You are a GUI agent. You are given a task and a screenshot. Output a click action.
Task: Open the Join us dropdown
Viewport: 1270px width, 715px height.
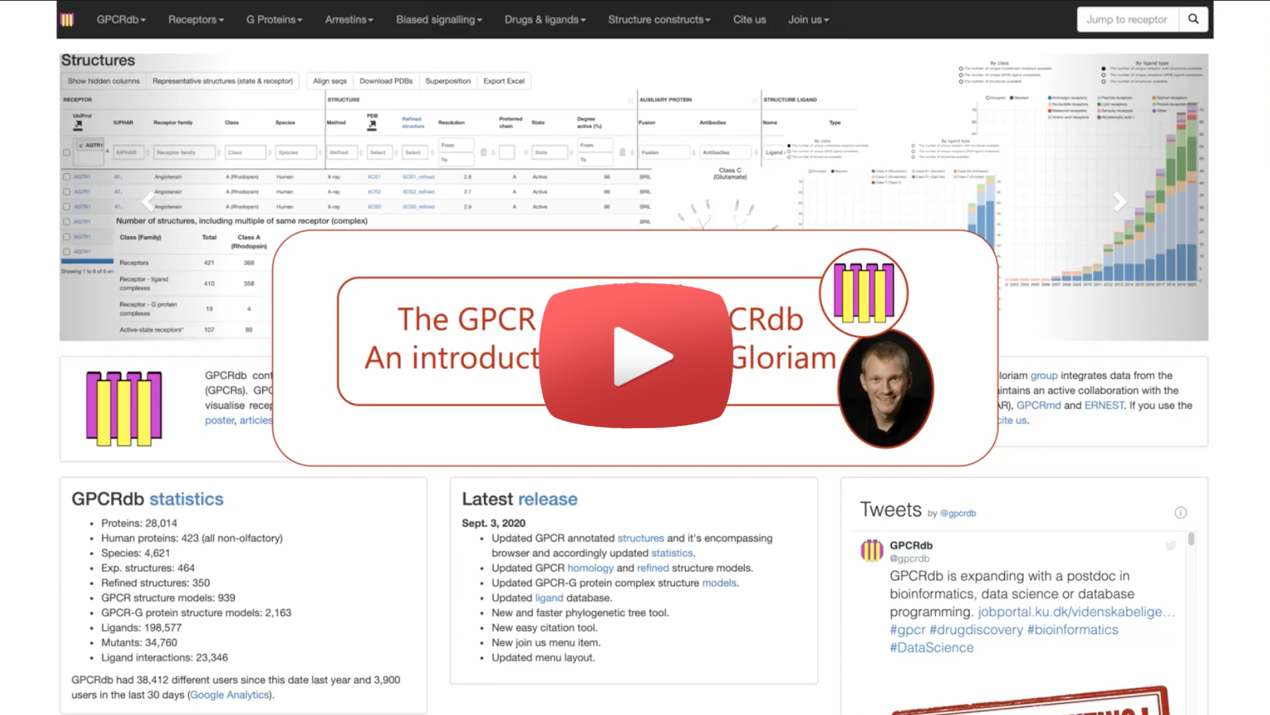pos(808,20)
